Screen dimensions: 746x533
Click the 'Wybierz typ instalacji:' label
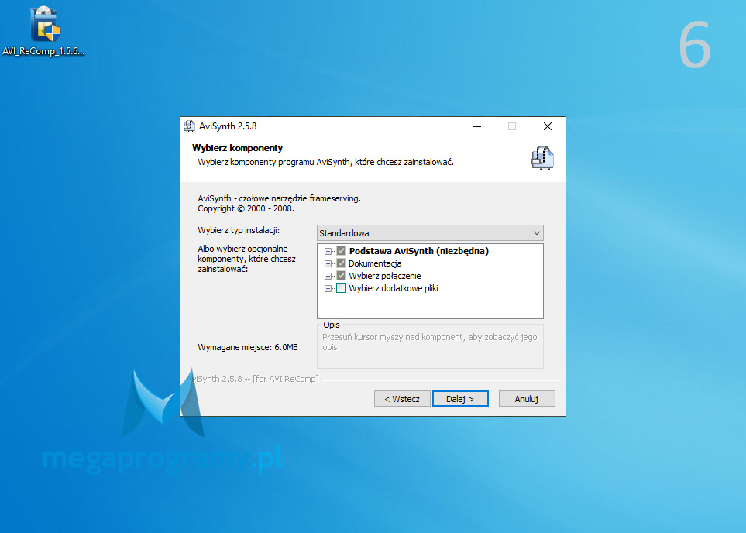click(x=239, y=230)
